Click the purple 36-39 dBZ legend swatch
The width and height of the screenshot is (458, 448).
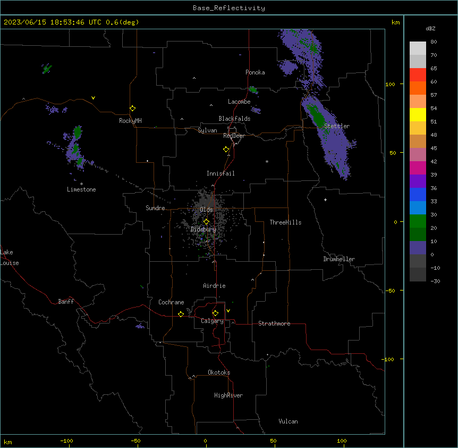coord(418,181)
